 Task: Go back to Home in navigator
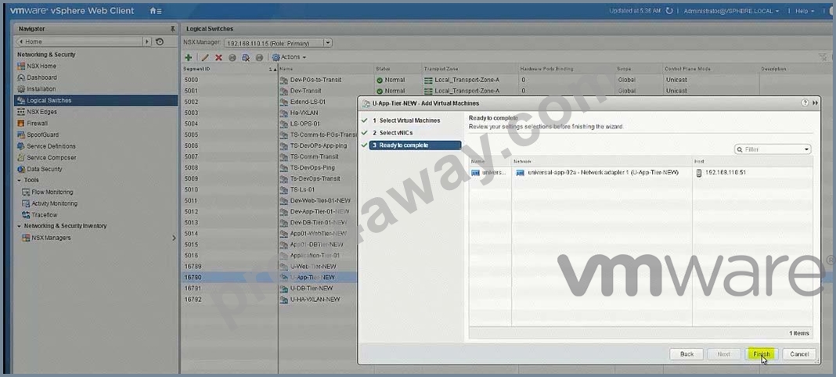pos(79,41)
